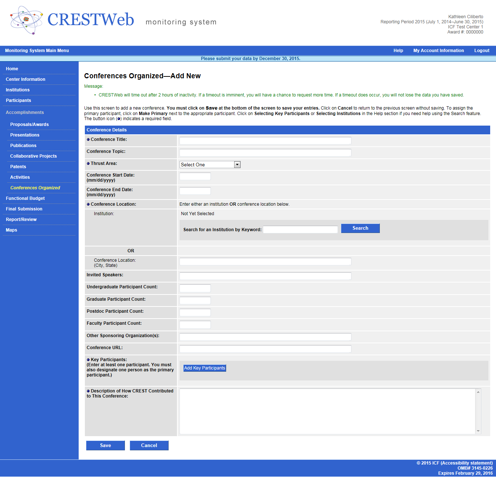496x478 pixels.
Task: Click the Conference Location City, State field
Action: (x=265, y=261)
